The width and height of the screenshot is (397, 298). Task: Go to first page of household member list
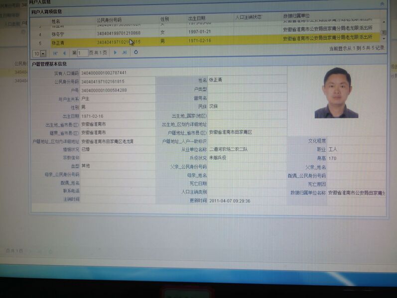tap(55, 53)
